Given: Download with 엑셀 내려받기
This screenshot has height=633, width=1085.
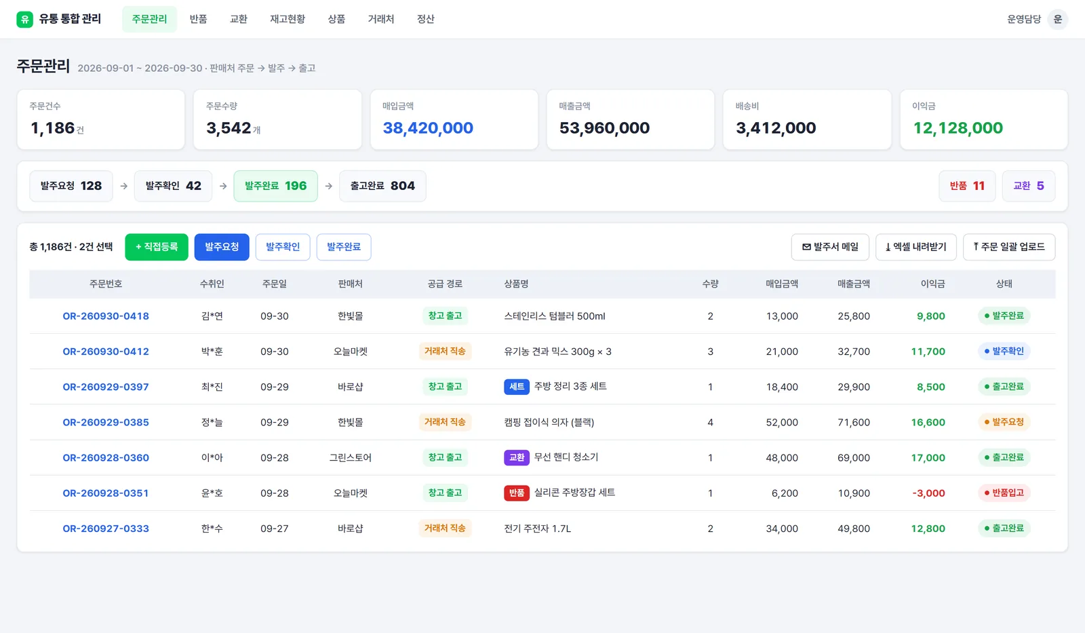Looking at the screenshot, I should 916,247.
